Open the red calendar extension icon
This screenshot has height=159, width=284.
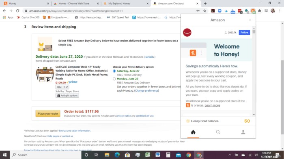point(240,11)
